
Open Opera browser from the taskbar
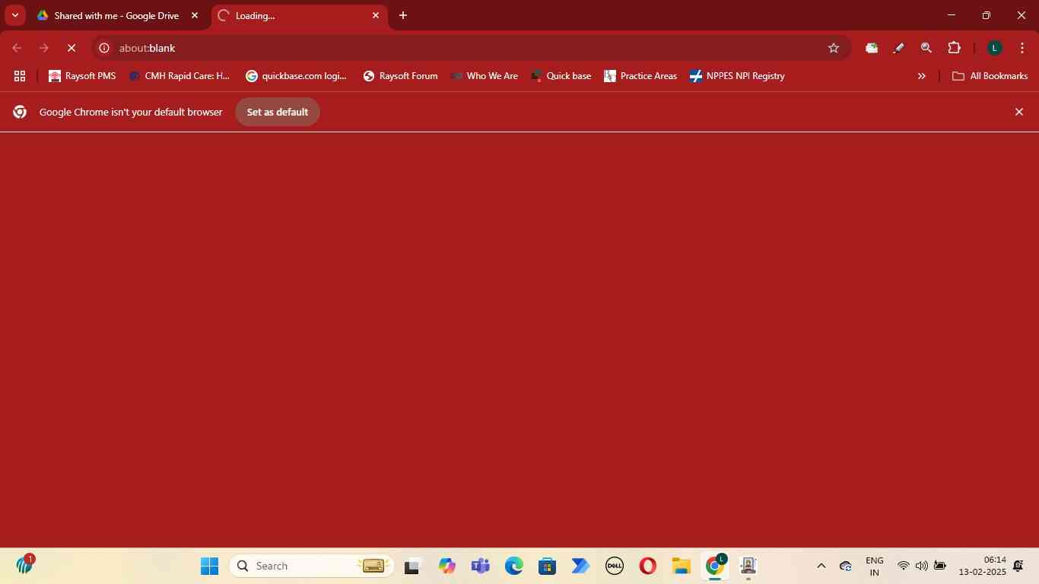tap(647, 566)
